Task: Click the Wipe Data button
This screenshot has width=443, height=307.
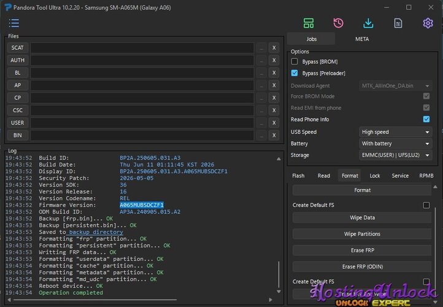Action: (x=362, y=218)
